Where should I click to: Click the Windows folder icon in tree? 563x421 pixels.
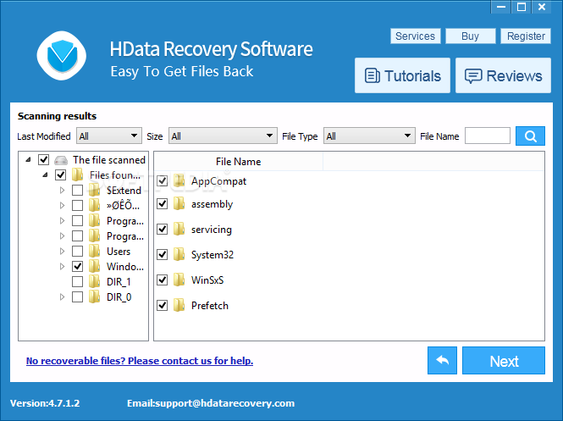[95, 267]
